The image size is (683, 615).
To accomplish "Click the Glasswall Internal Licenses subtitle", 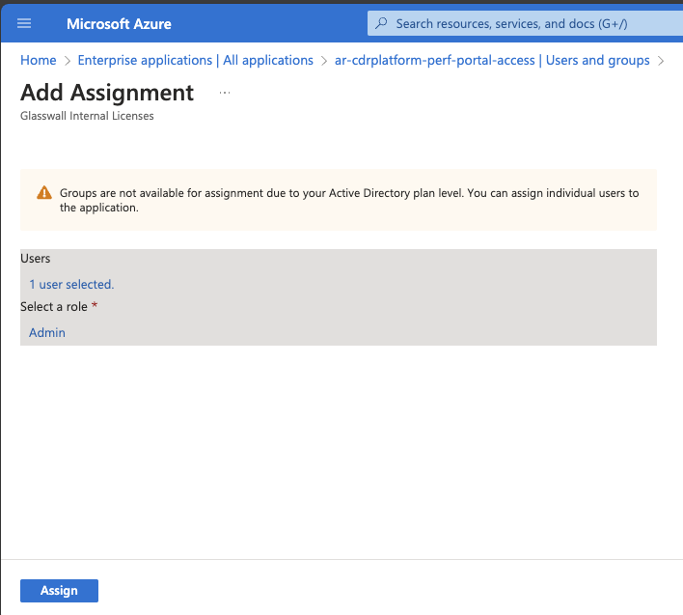I will click(87, 116).
